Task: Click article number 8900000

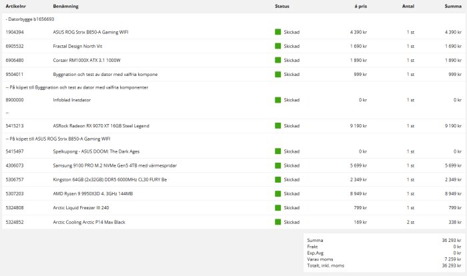Action: point(15,100)
